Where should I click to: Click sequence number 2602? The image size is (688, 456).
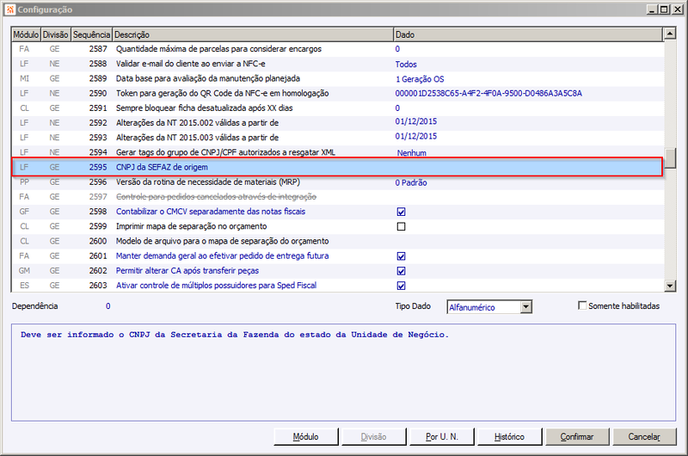pos(98,271)
